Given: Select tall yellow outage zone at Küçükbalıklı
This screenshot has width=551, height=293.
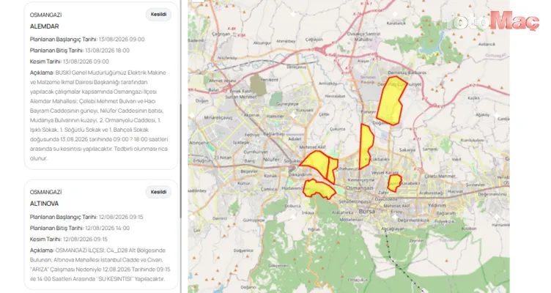Looking at the screenshot, I should (366, 146).
